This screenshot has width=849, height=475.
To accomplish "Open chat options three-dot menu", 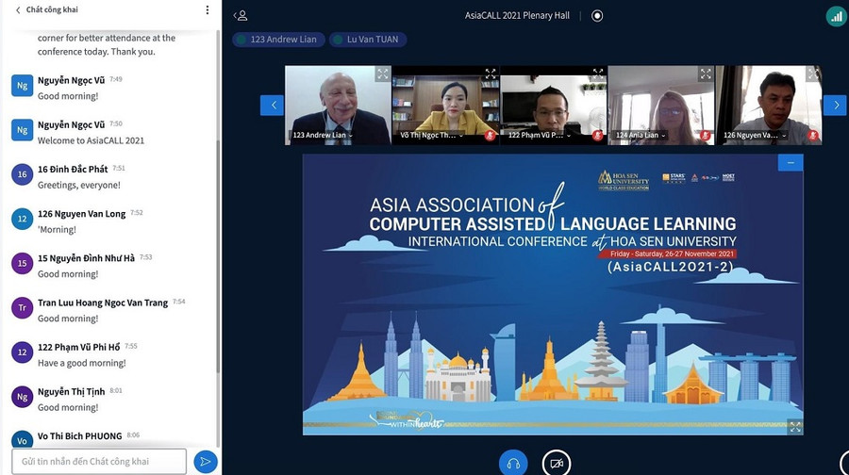I will coord(208,9).
